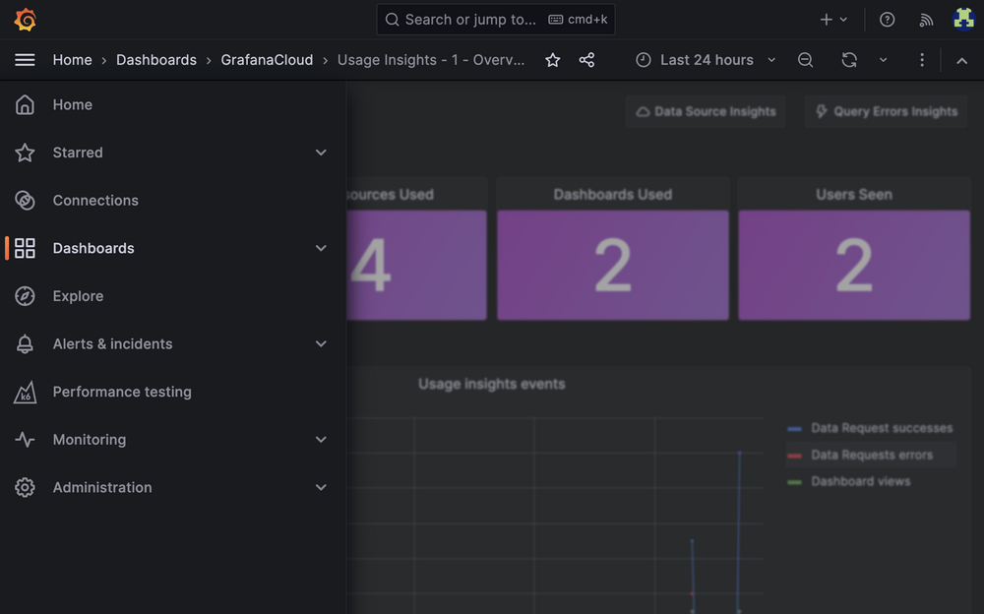
Task: Select the Performance testing k6 icon
Action: pyautogui.click(x=25, y=392)
